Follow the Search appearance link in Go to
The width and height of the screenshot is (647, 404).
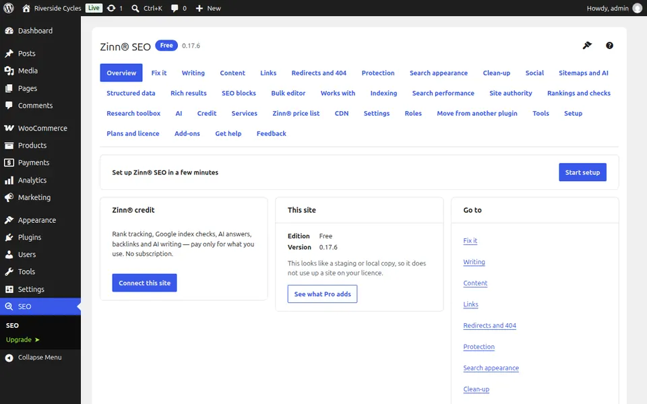[x=491, y=368]
